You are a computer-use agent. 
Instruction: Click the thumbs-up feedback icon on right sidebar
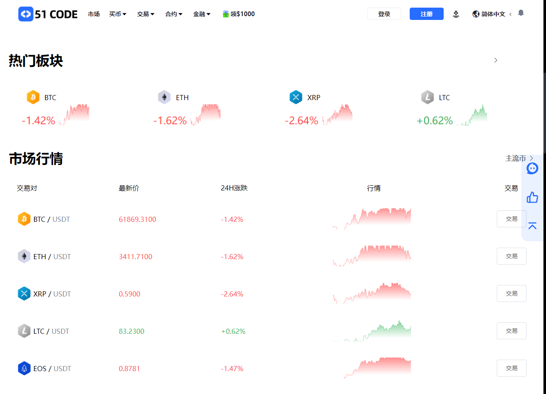532,197
